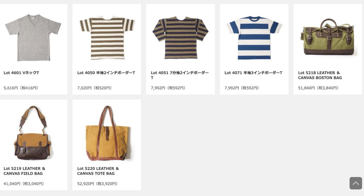364x196 pixels.
Task: Open the Lot 4051 7分袖2インチボーダーT link
Action: point(180,75)
